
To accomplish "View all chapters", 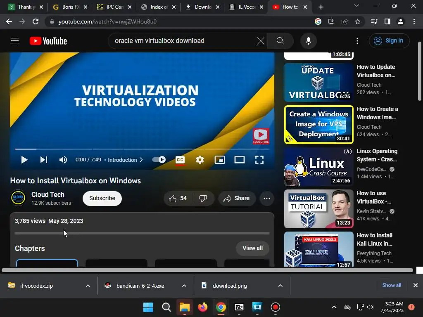I will [252, 248].
